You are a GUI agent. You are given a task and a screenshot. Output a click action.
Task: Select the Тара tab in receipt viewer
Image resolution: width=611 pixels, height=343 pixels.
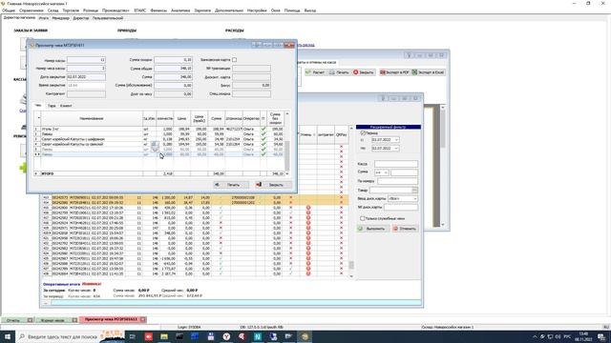52,106
